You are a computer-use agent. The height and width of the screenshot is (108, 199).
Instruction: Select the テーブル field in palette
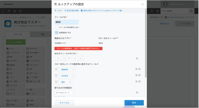coord(35,94)
